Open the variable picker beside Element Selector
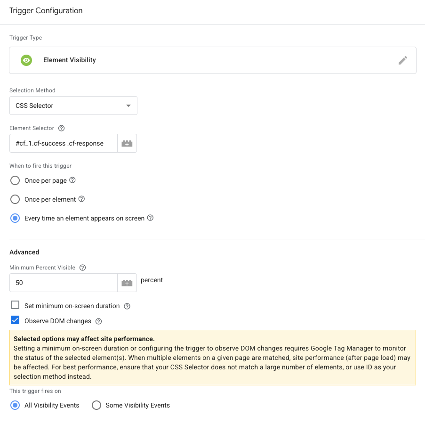This screenshot has width=425, height=424. [127, 144]
